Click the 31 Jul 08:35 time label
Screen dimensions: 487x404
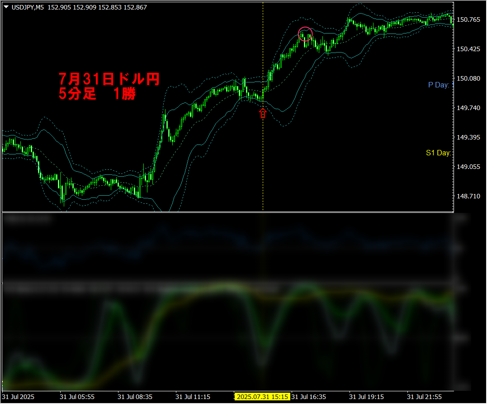(135, 397)
